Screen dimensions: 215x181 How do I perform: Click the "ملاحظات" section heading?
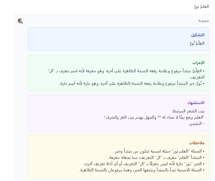point(197,143)
